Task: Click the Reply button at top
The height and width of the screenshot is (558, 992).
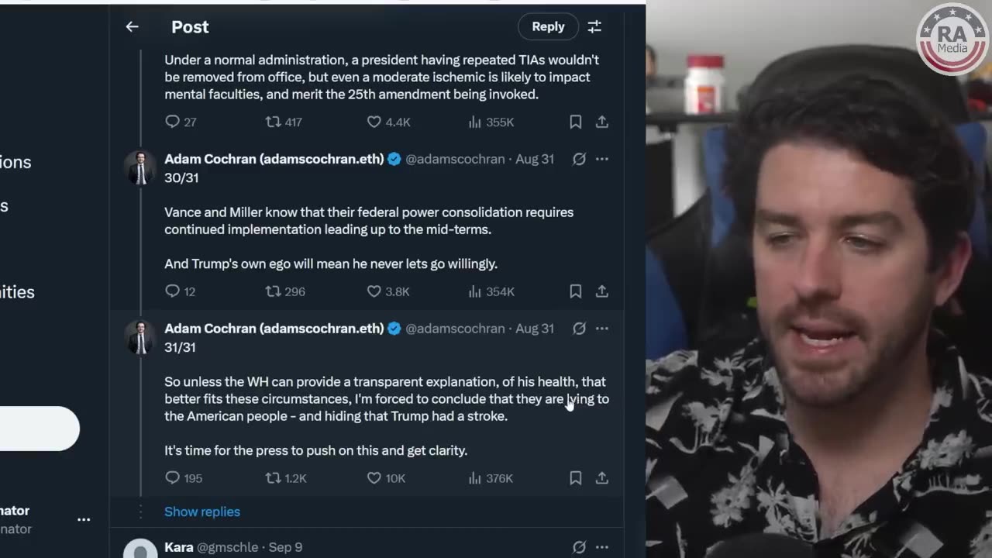Action: pos(548,27)
